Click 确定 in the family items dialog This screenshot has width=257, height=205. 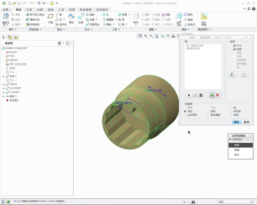pyautogui.click(x=236, y=122)
